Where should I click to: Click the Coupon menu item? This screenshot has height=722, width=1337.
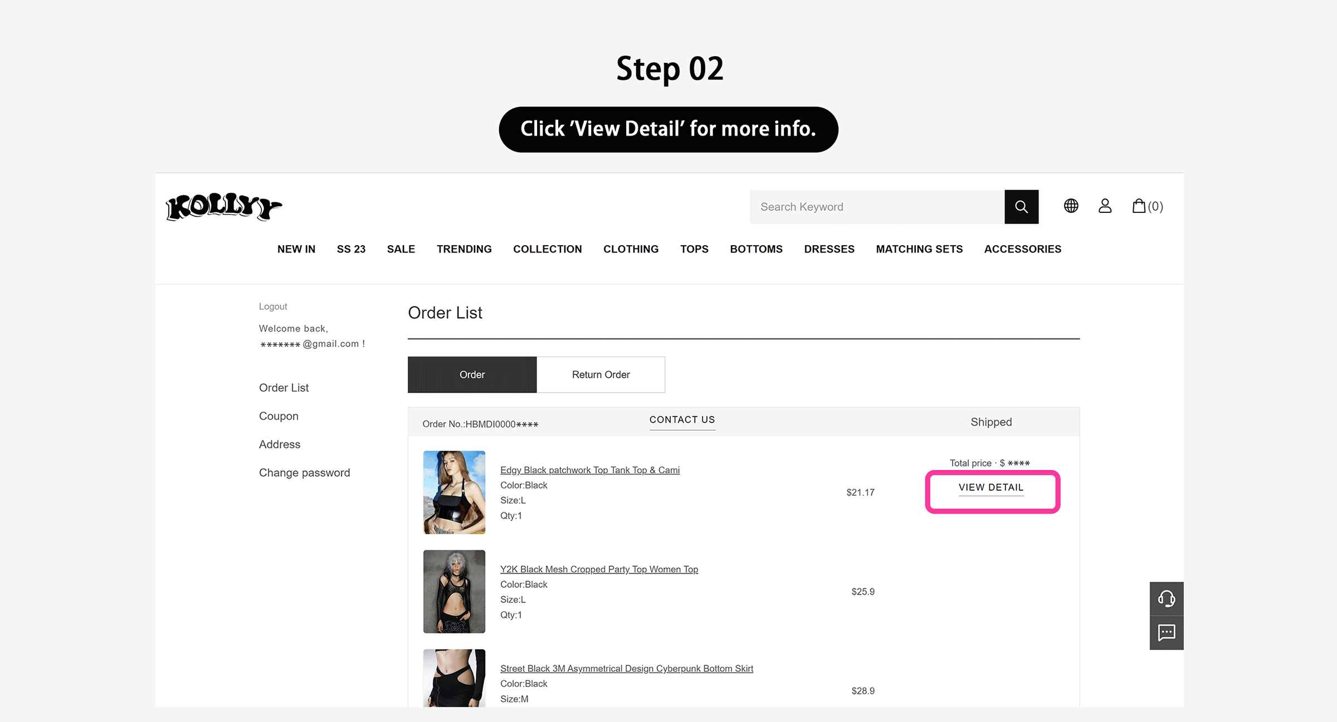click(x=277, y=415)
